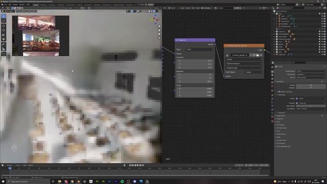The width and height of the screenshot is (327, 184).
Task: Adjust the Start Sample slider
Action: pos(311,106)
